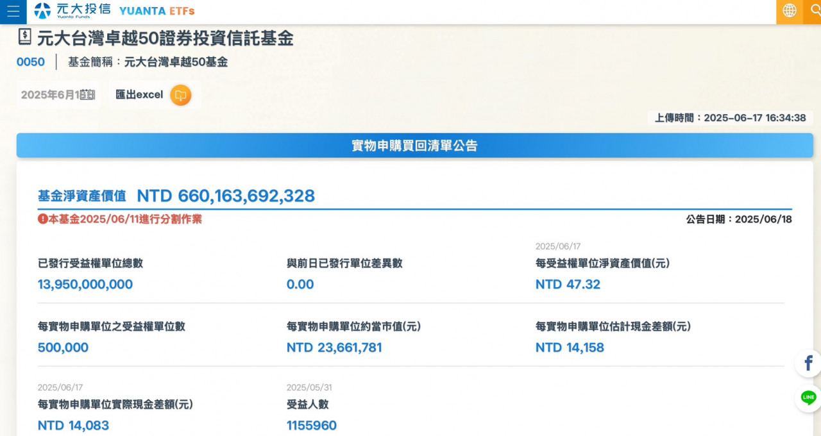This screenshot has width=821, height=436.
Task: Click the 實物申購買回清單公告 header bar
Action: [414, 146]
